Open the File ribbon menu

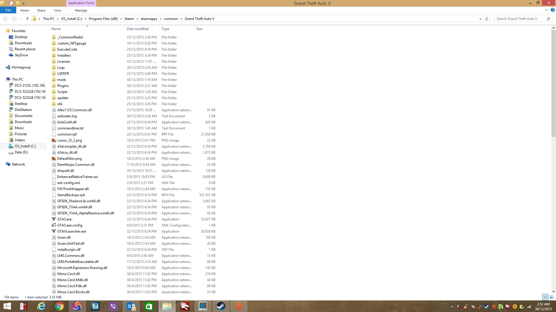tap(8, 10)
